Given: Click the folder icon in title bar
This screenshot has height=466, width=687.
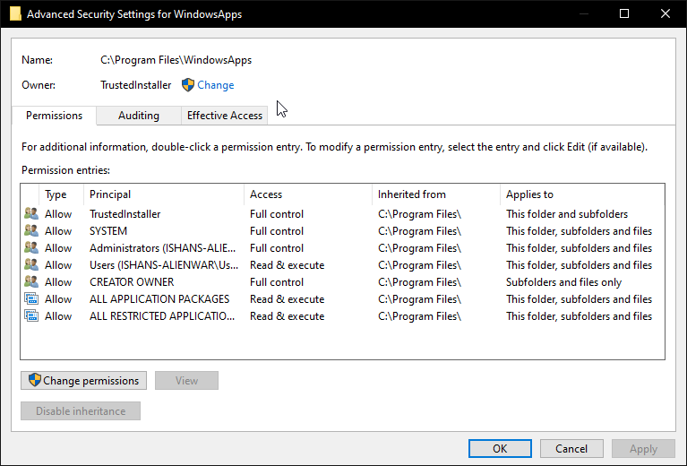Looking at the screenshot, I should [x=15, y=13].
